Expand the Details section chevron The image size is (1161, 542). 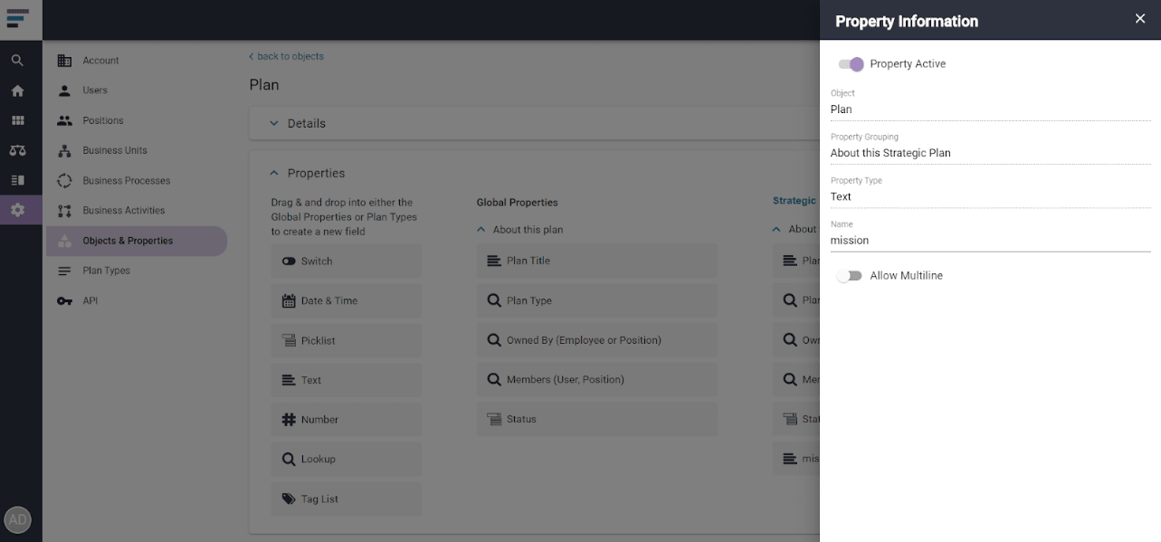tap(274, 123)
